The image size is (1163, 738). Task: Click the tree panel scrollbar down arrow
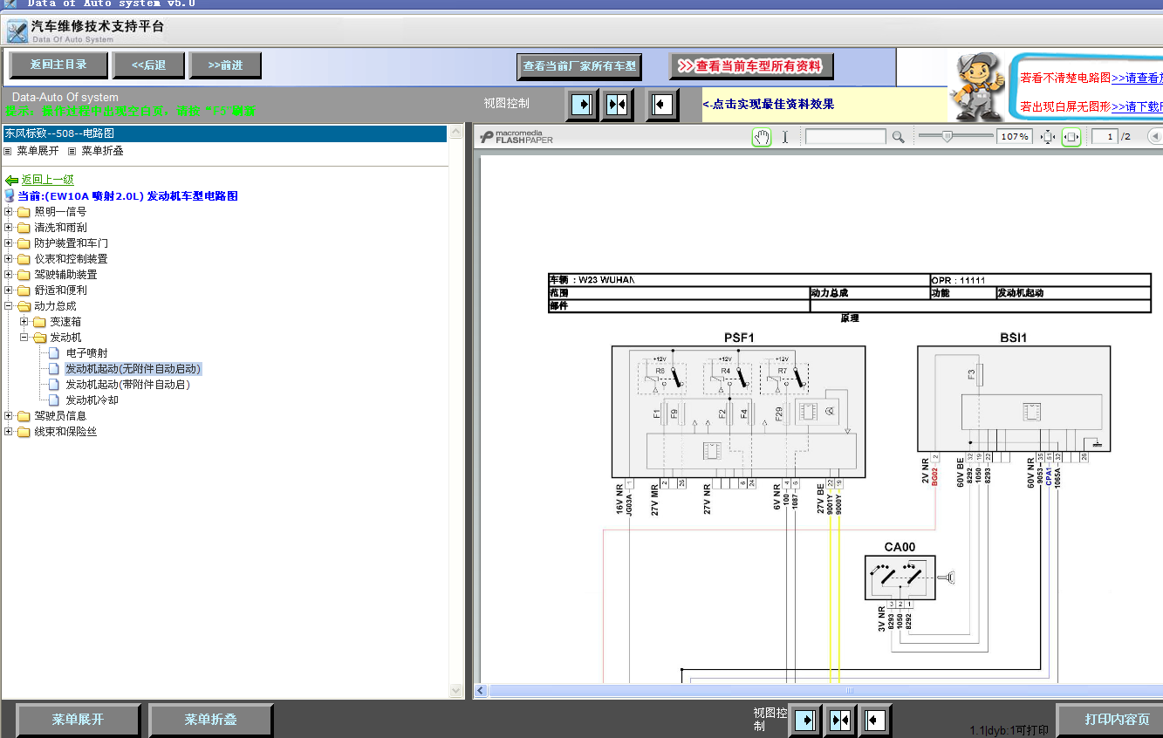tap(455, 690)
